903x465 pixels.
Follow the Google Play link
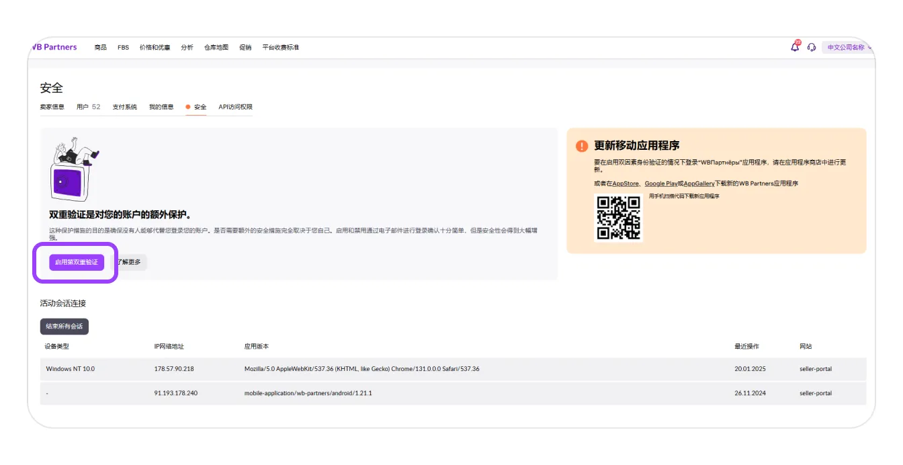pos(660,183)
